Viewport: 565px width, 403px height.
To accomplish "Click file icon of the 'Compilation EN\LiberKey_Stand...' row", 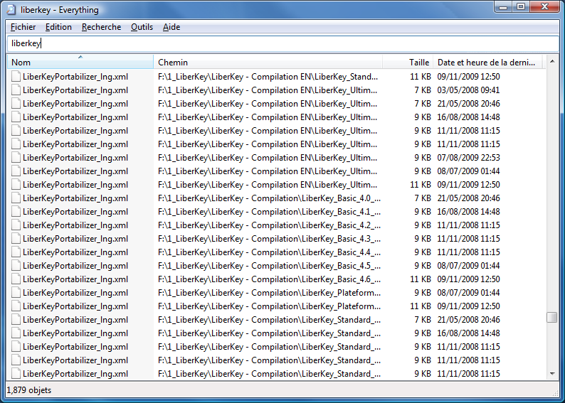I will tap(16, 76).
